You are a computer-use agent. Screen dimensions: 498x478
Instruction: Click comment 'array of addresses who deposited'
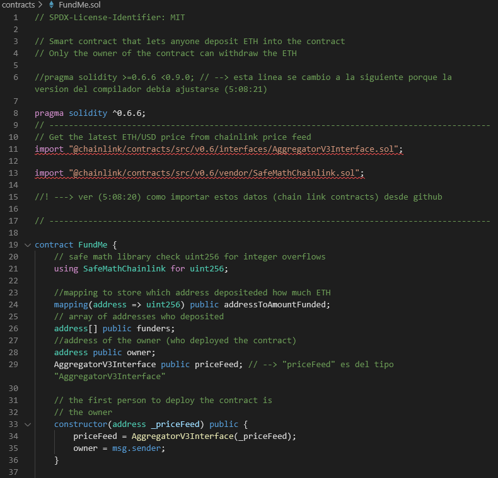tap(139, 317)
